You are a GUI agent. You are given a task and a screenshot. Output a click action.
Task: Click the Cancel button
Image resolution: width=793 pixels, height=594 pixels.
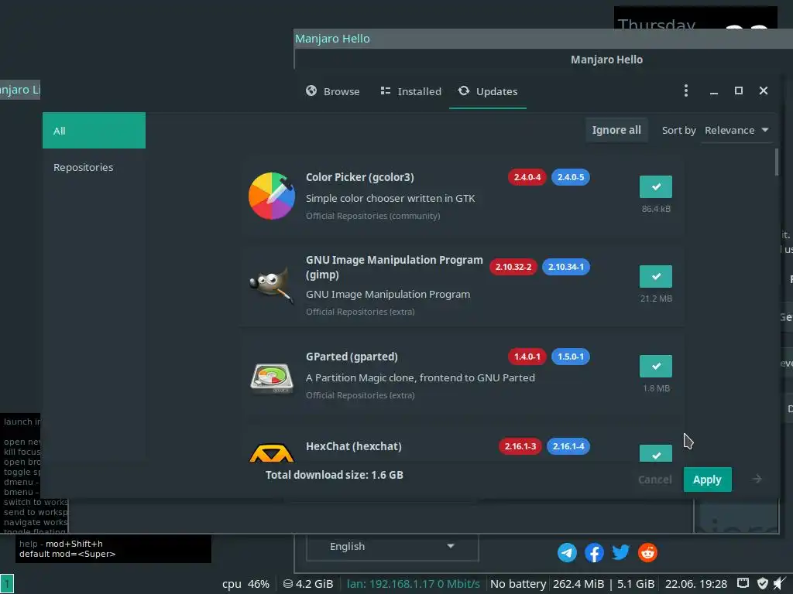click(x=655, y=480)
